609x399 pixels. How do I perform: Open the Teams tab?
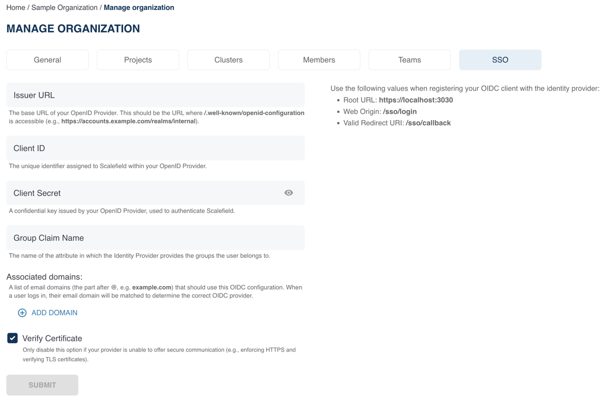410,60
